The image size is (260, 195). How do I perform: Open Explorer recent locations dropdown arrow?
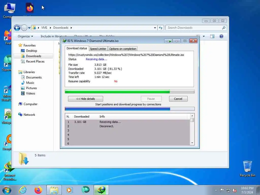tap(29, 28)
